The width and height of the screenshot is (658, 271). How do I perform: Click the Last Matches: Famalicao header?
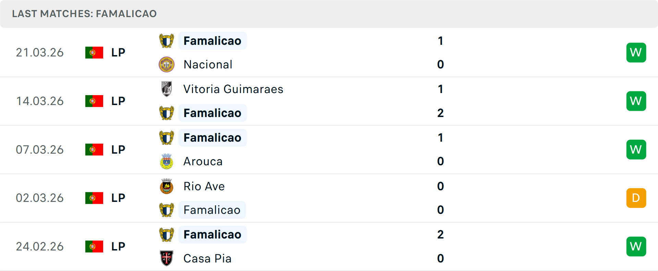point(84,14)
